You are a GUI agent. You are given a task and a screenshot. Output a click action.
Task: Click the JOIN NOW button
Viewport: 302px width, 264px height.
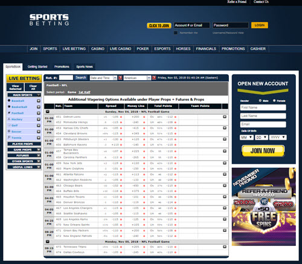pos(263,150)
